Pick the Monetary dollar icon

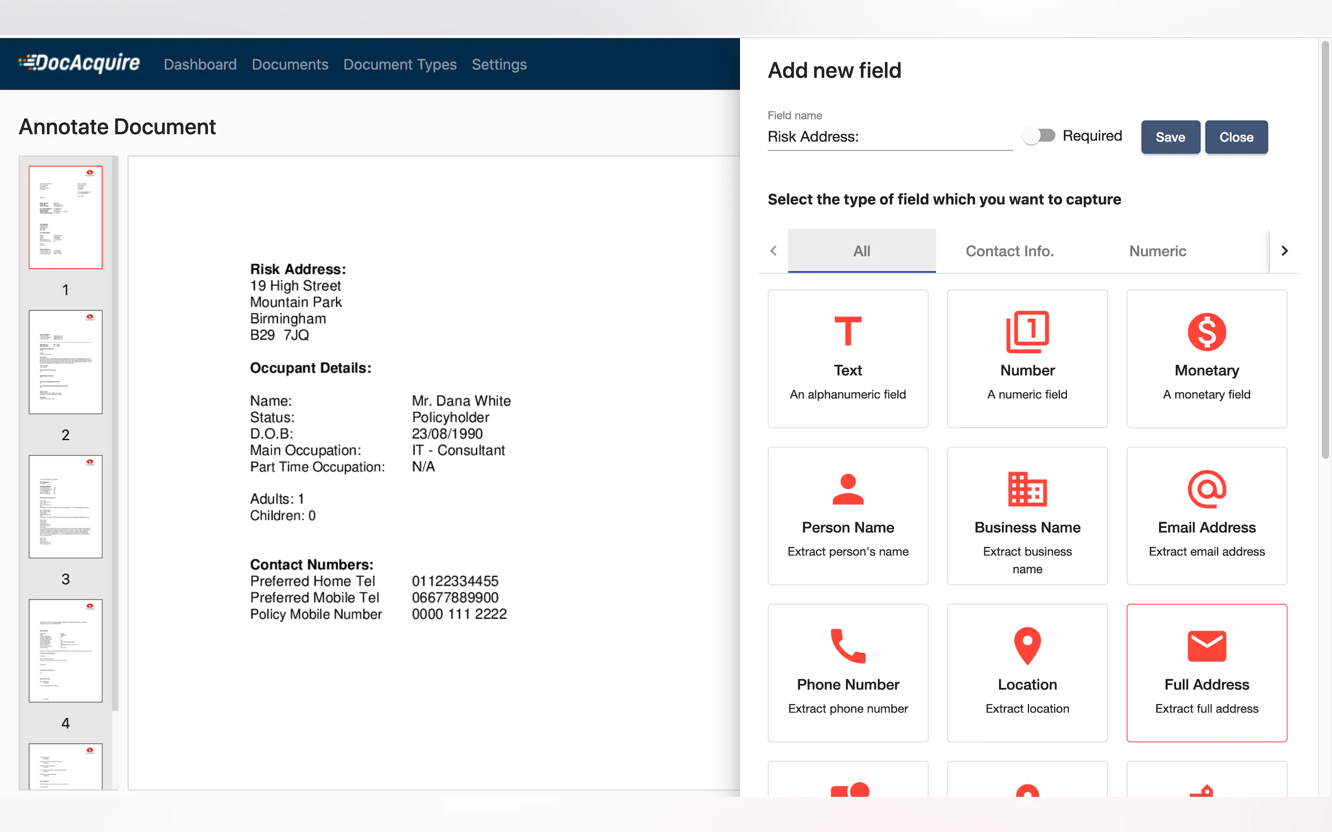pos(1206,331)
